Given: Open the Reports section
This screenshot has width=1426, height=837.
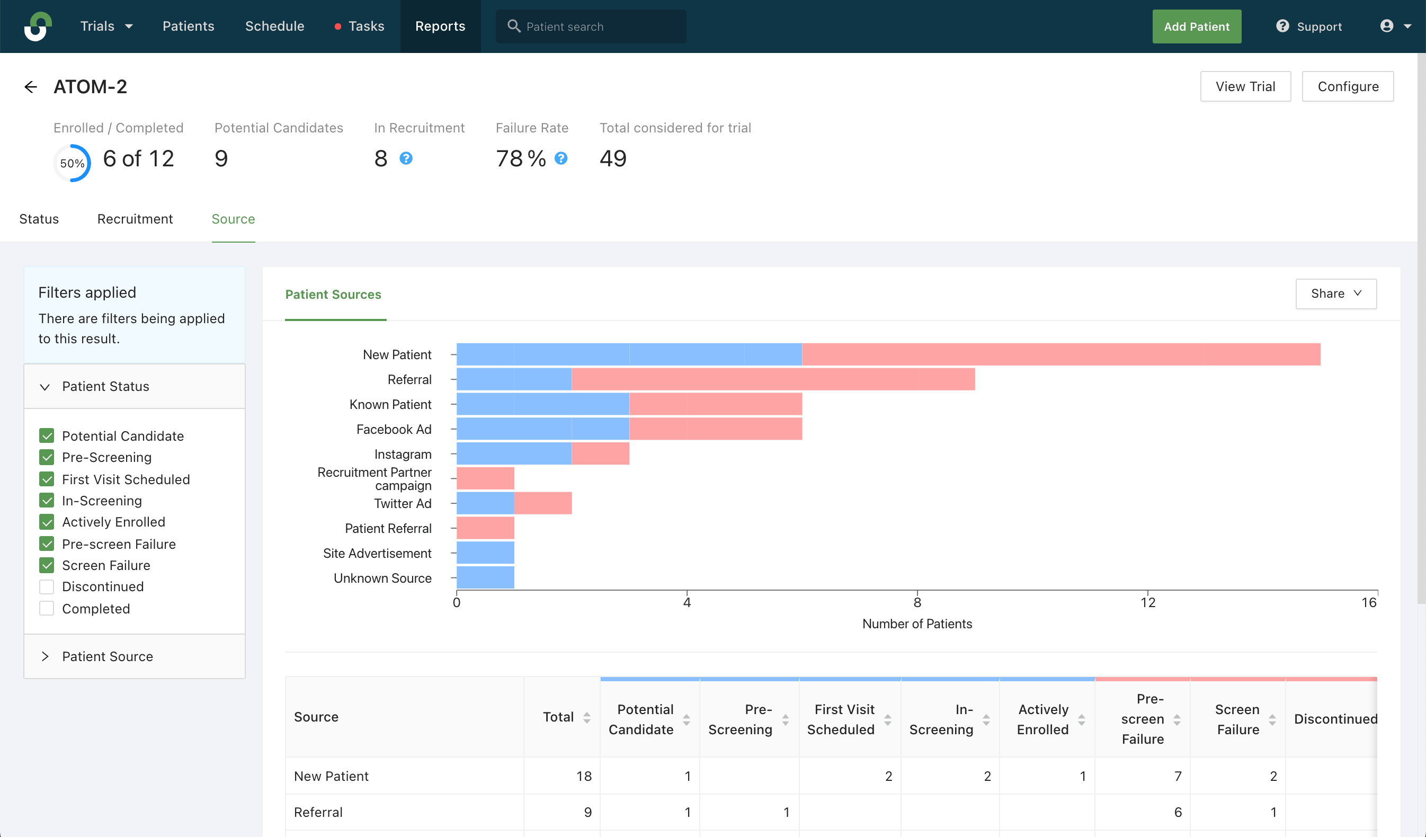Looking at the screenshot, I should [x=440, y=26].
